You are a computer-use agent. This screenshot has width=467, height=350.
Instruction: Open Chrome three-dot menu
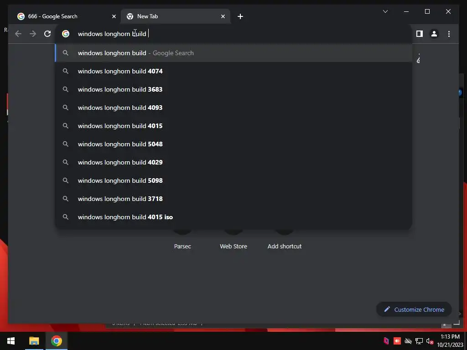coord(449,34)
